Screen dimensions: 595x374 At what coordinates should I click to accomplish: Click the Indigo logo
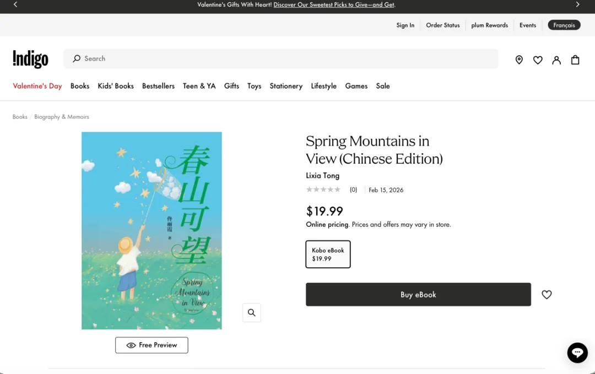pyautogui.click(x=30, y=59)
